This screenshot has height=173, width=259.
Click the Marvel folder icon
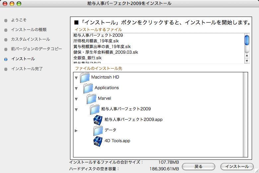pyautogui.click(x=92, y=99)
